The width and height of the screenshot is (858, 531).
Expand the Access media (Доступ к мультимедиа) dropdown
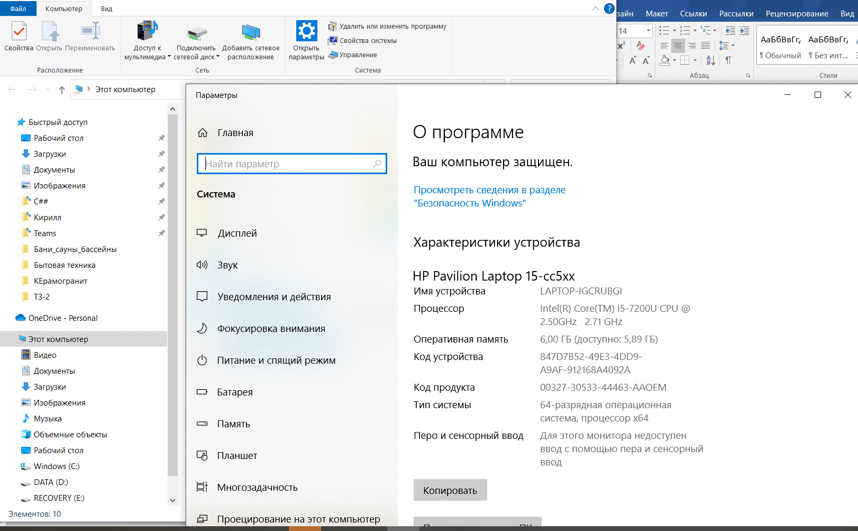pyautogui.click(x=169, y=57)
